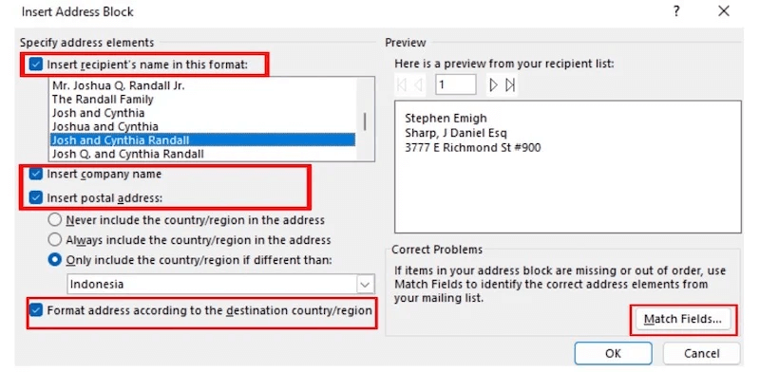This screenshot has height=372, width=760.
Task: Toggle Insert recipient's name checkbox
Action: [x=36, y=65]
